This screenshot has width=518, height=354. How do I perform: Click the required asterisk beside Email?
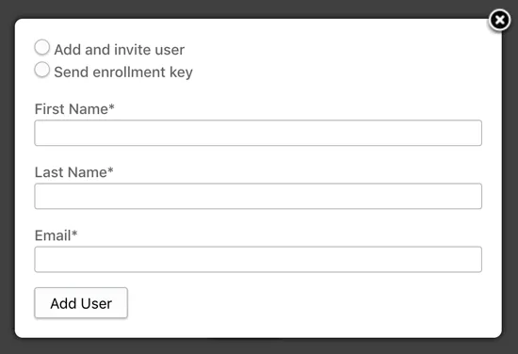tap(74, 233)
